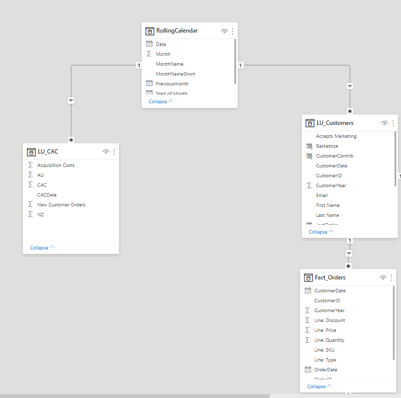Click LU_CAC table title

point(48,152)
